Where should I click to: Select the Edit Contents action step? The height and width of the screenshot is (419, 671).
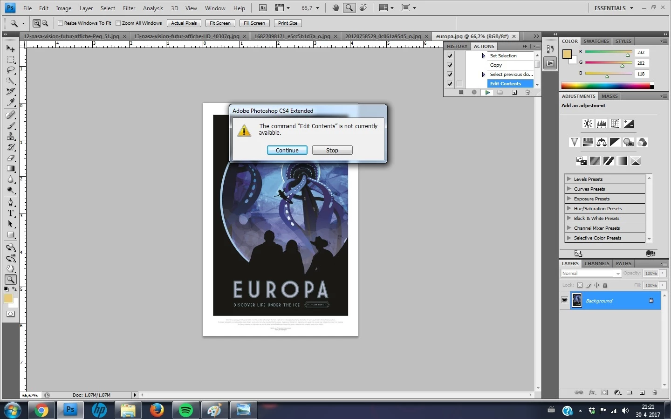point(506,84)
